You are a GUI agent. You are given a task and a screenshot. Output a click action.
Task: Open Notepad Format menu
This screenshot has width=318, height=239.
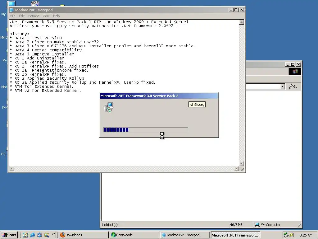(34, 16)
